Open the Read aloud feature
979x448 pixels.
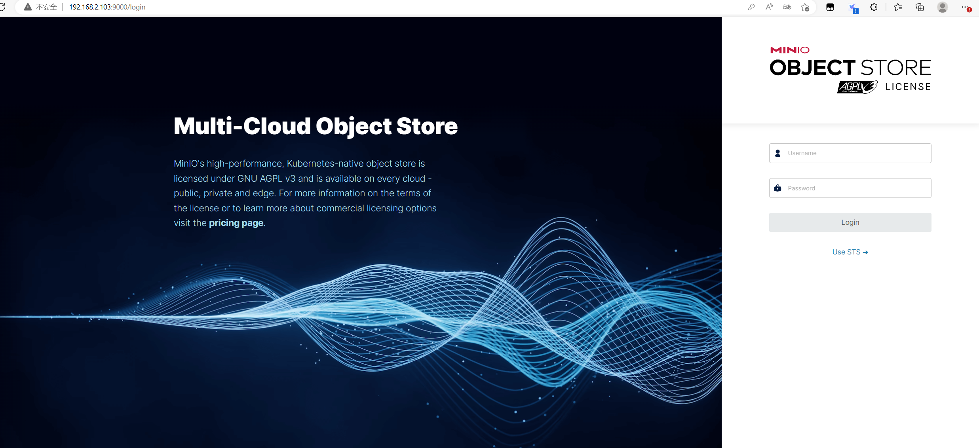point(769,7)
